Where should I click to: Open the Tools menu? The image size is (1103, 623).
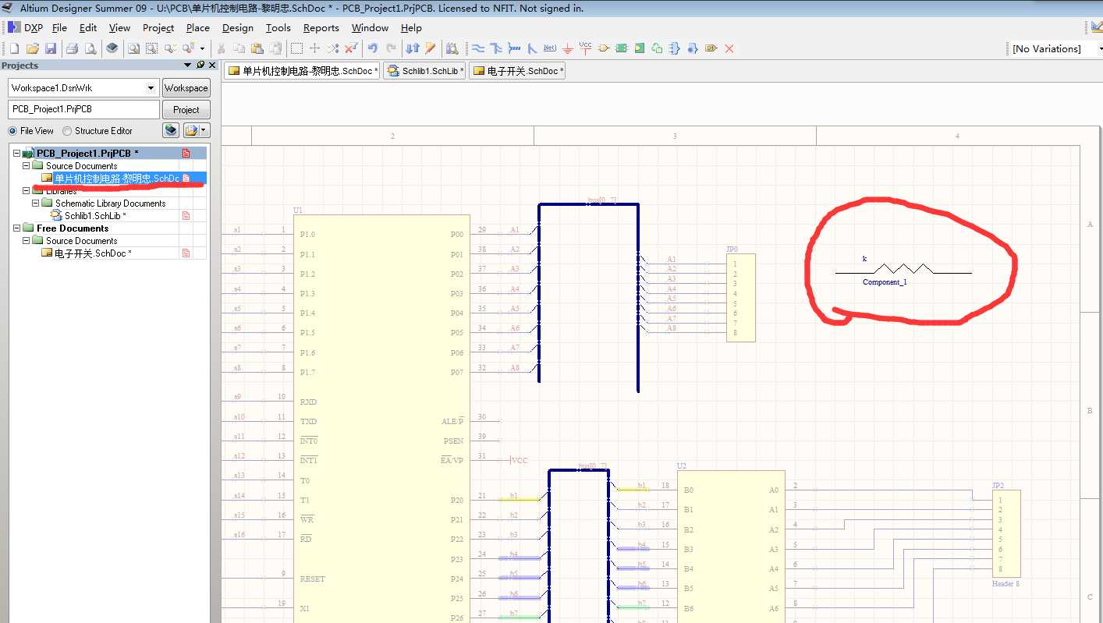[278, 27]
